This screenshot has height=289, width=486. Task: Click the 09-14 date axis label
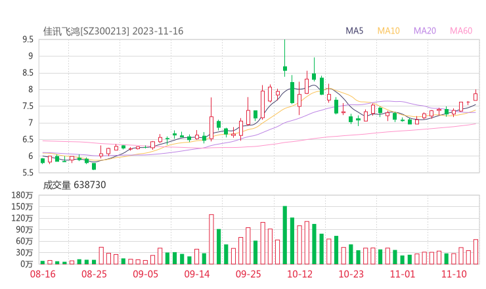click(197, 274)
